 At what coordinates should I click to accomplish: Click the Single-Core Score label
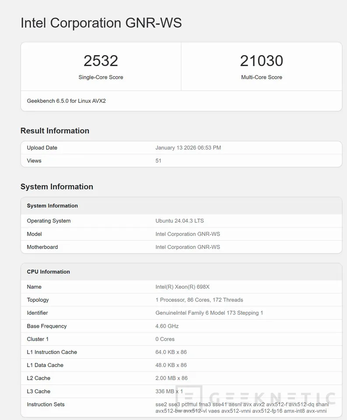(x=101, y=77)
